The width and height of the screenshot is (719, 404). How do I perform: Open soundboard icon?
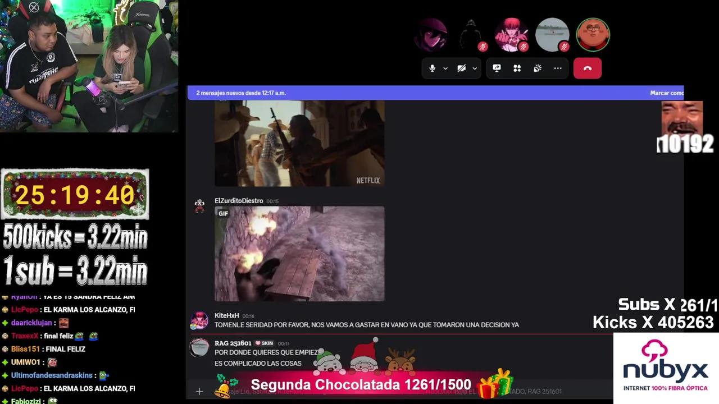coord(537,68)
